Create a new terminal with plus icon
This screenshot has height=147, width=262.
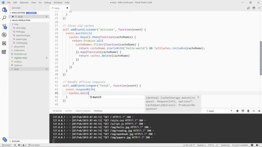tap(237, 111)
